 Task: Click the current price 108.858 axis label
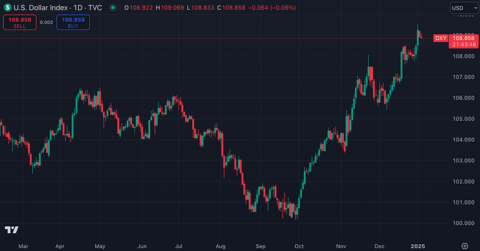click(464, 38)
